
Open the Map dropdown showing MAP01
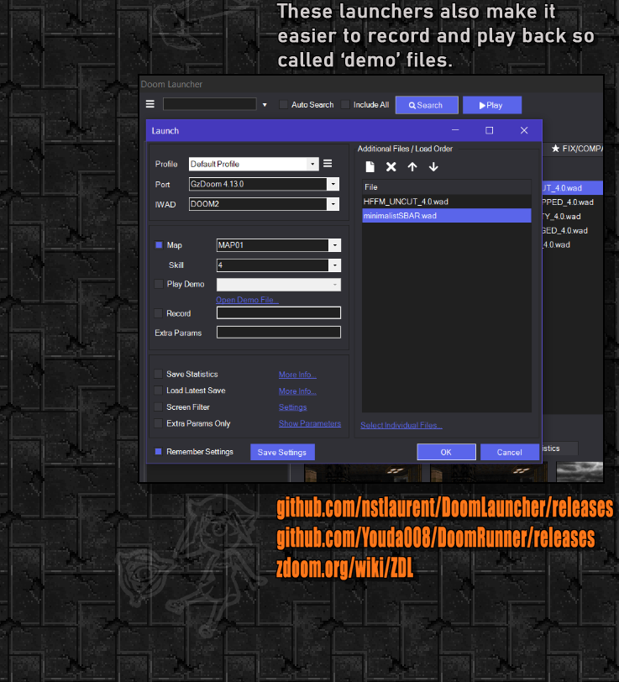(x=334, y=245)
